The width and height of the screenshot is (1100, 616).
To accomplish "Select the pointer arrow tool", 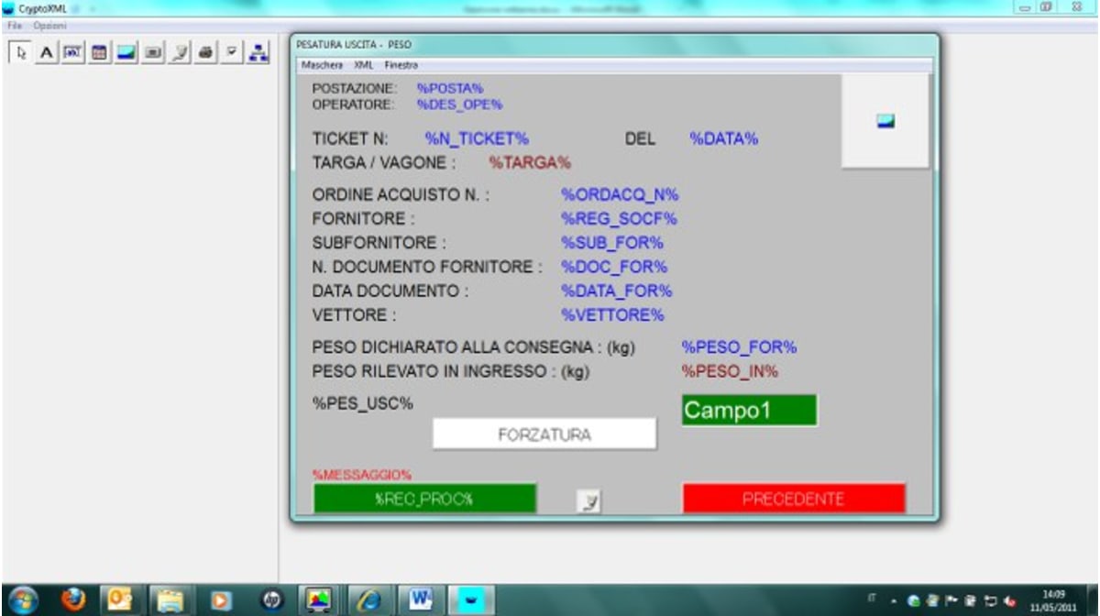I will pos(21,53).
